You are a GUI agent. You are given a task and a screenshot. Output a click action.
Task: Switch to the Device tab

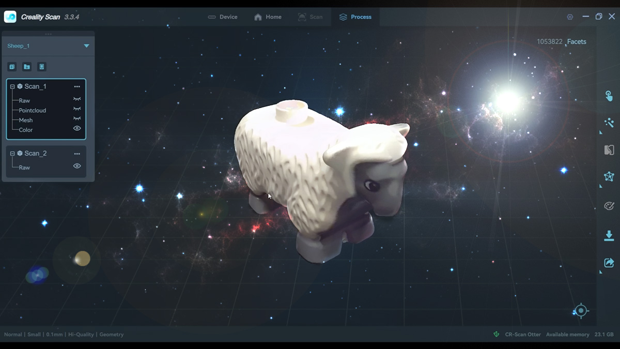tap(223, 17)
